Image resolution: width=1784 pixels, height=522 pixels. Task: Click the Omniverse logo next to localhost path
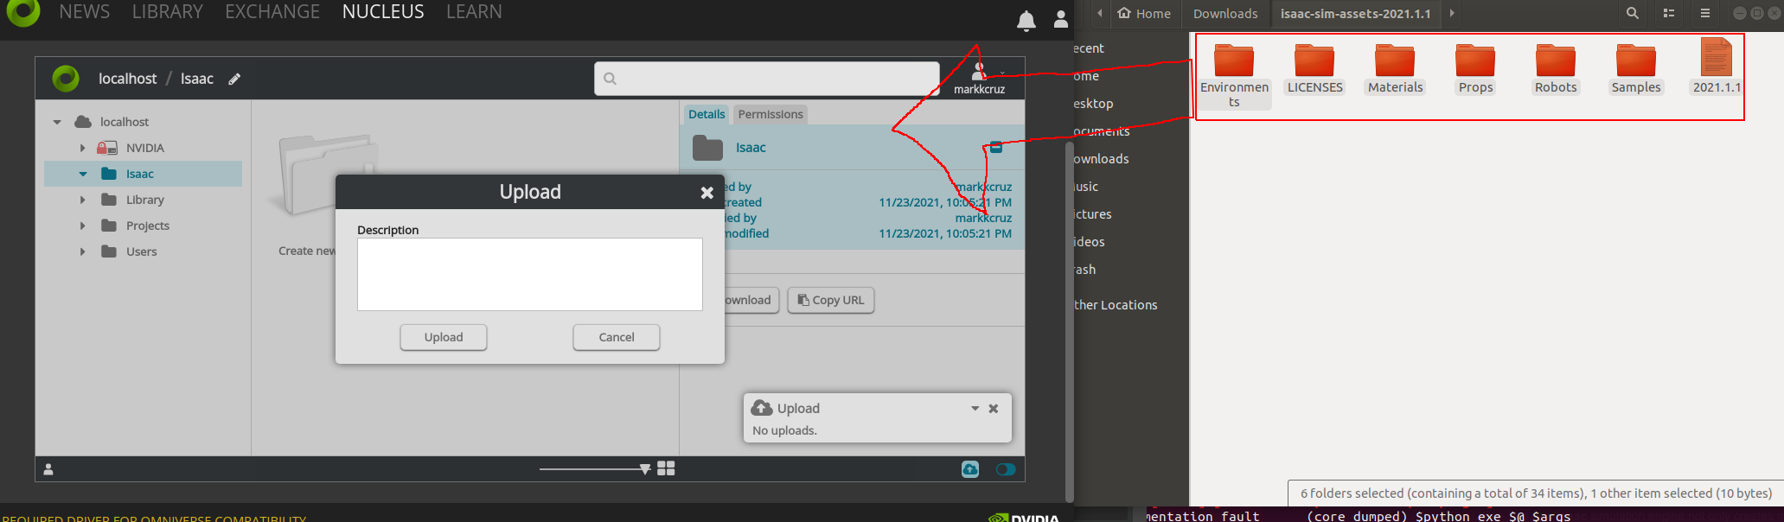[x=66, y=79]
